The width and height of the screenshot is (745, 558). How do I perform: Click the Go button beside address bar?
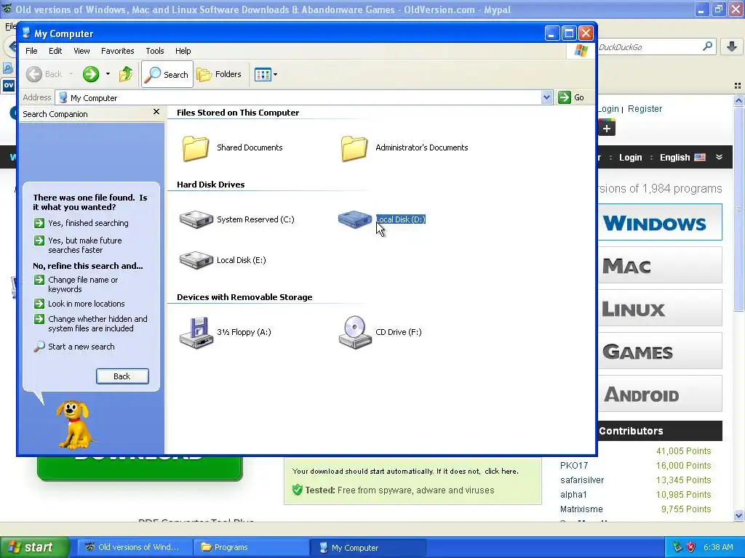tap(572, 97)
